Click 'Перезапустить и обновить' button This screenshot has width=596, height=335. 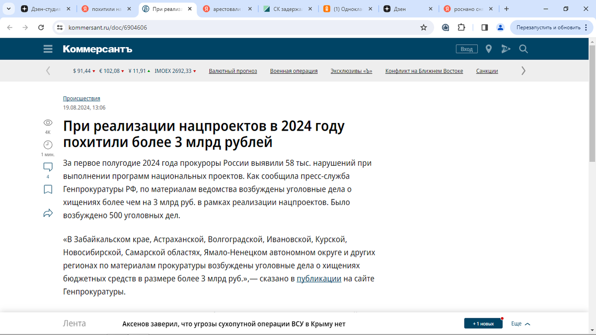point(548,27)
